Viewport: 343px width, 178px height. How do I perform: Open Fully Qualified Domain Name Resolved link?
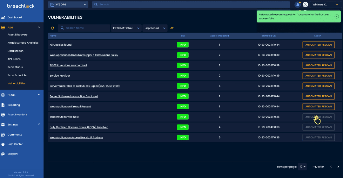pos(79,127)
